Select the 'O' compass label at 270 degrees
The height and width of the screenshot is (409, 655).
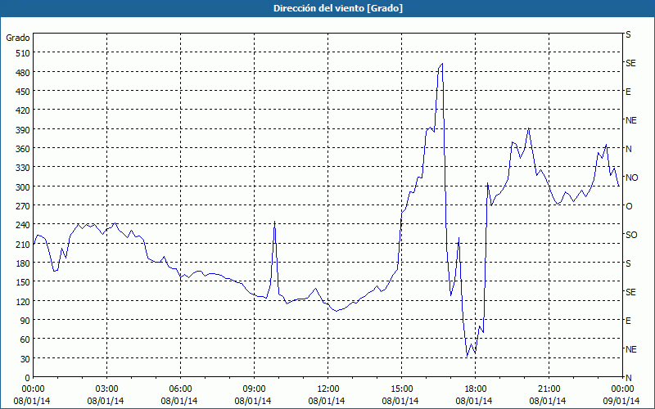pyautogui.click(x=629, y=206)
